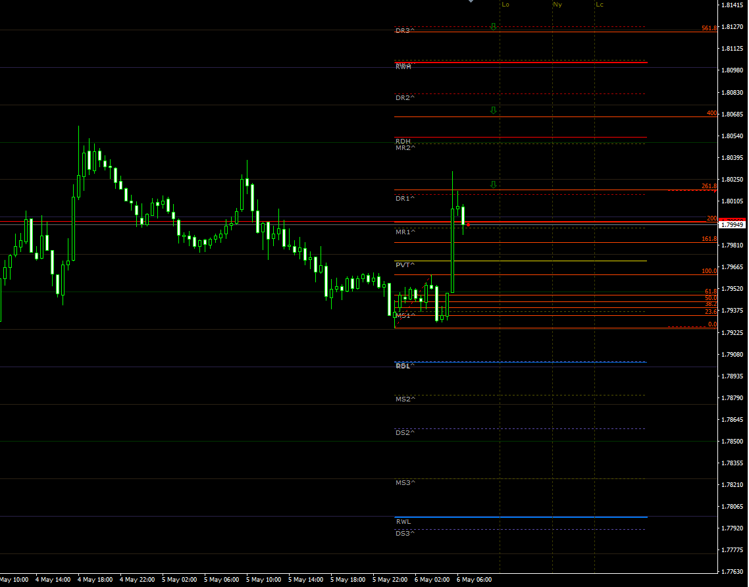Image resolution: width=749 pixels, height=587 pixels.
Task: Select the PVT^ pivot label
Action: pyautogui.click(x=405, y=265)
